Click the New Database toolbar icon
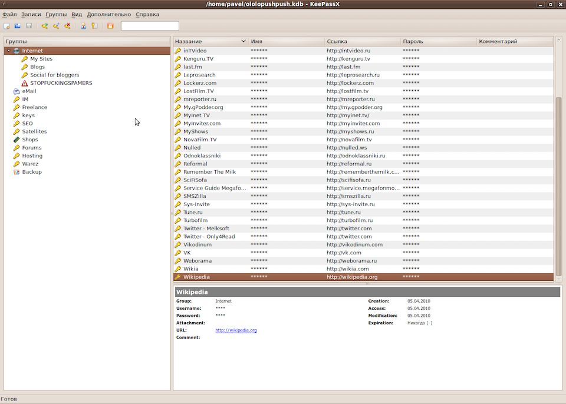This screenshot has height=404, width=566. tap(6, 26)
